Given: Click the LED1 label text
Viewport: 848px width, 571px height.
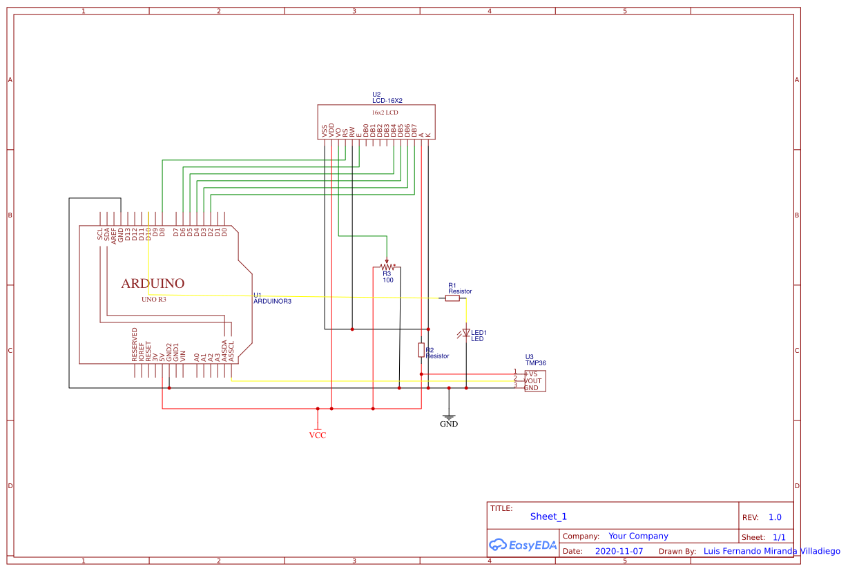Looking at the screenshot, I should pos(479,332).
